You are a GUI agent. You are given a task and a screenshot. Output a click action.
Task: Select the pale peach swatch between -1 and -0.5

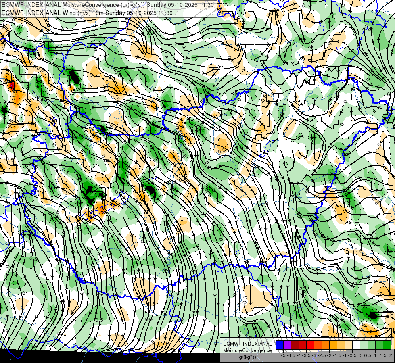(x=349, y=345)
